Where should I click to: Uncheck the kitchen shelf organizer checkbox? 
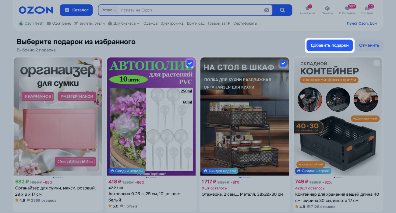tap(283, 63)
